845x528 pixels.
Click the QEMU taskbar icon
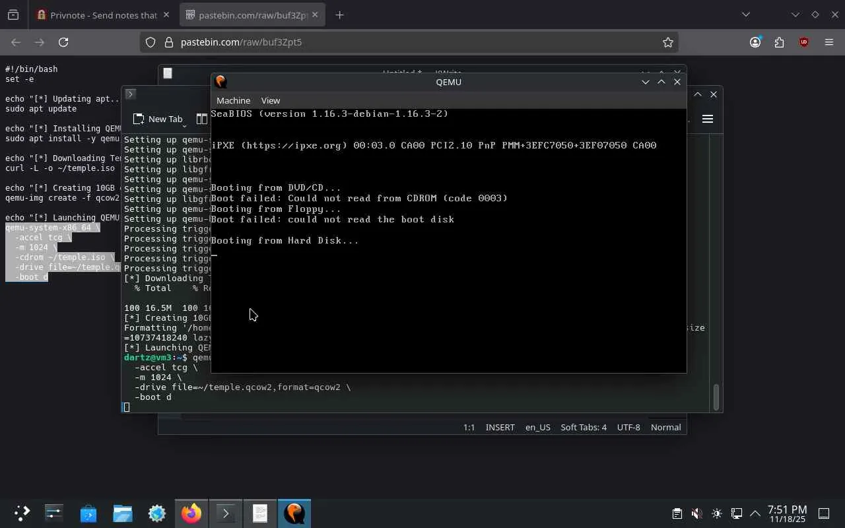click(294, 513)
